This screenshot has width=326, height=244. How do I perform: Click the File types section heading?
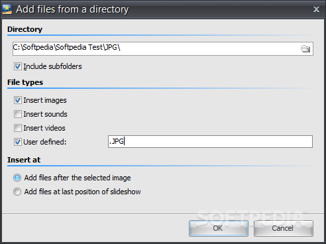tap(25, 82)
